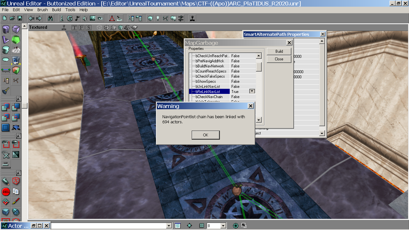Show selected actors only eye icon
The image size is (409, 230).
pos(6,144)
